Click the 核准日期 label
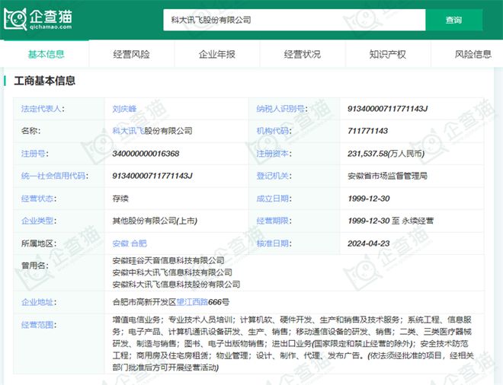Screen dimensions: 503x385 274,243
